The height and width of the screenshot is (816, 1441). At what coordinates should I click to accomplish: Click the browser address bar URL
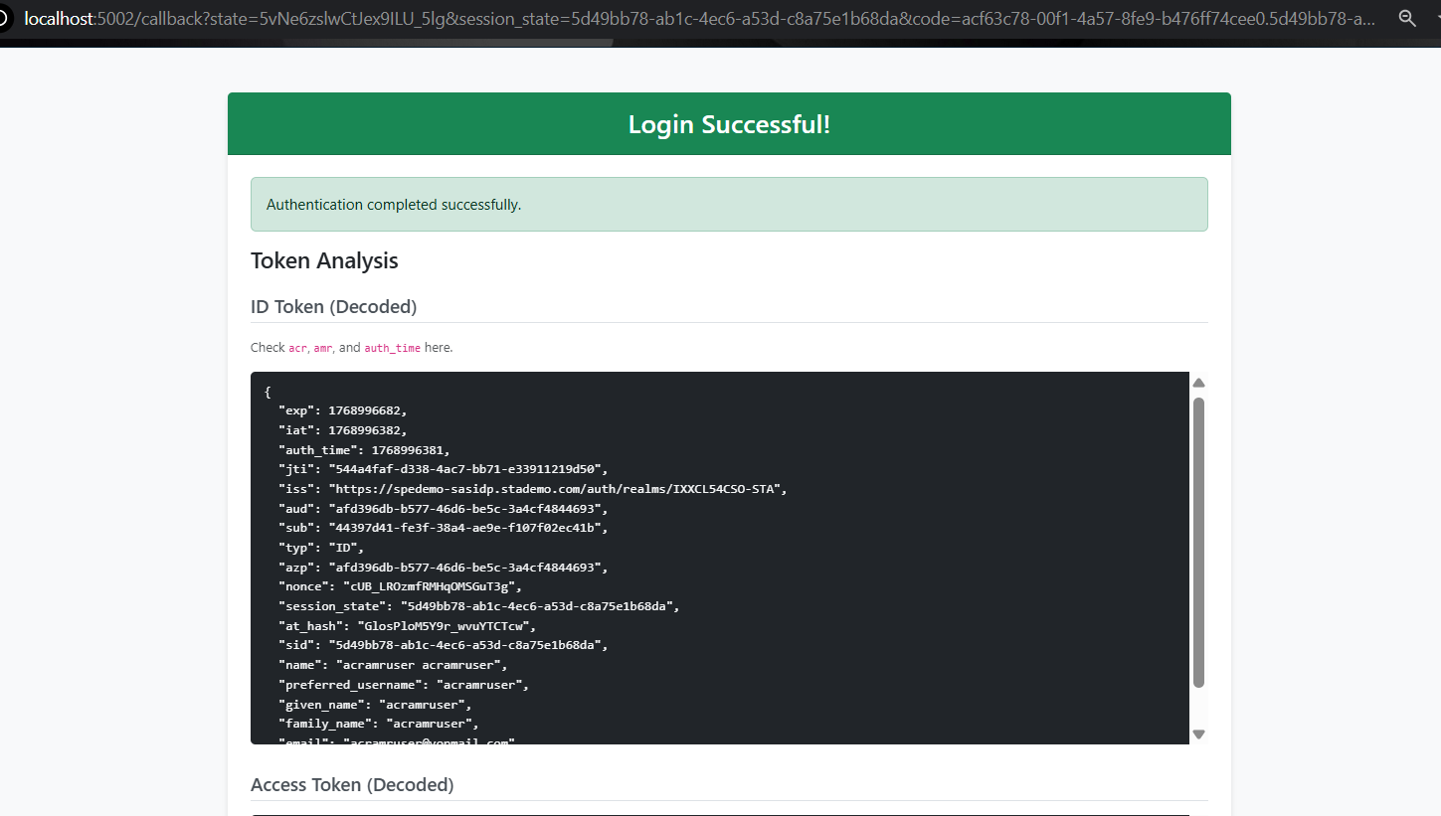click(696, 19)
